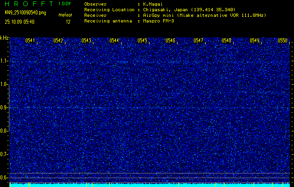Select the KN9_2510090540.png filename
Screen dimensions: 294x187
tap(26, 13)
